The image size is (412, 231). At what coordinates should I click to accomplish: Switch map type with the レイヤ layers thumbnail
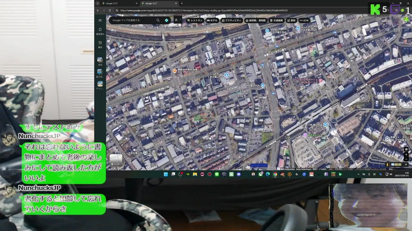[116, 160]
